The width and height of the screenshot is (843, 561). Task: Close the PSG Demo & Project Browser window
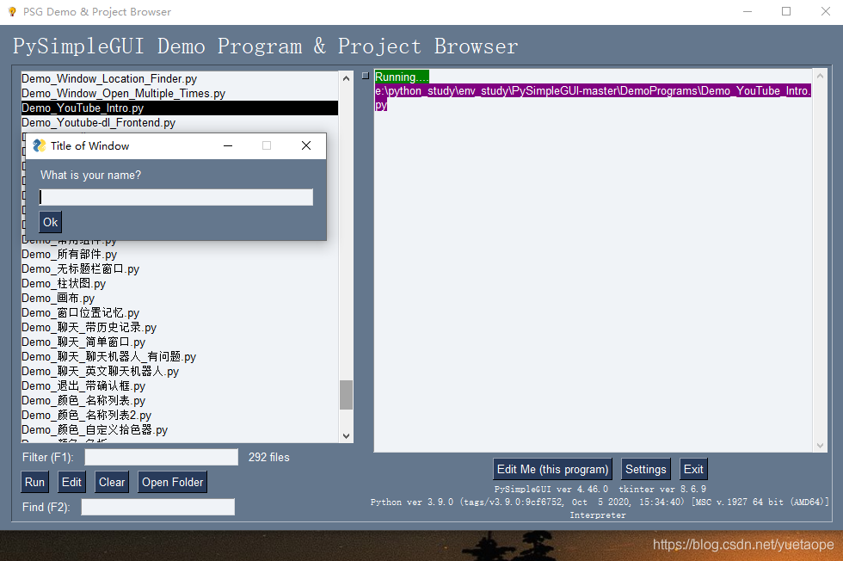(825, 11)
